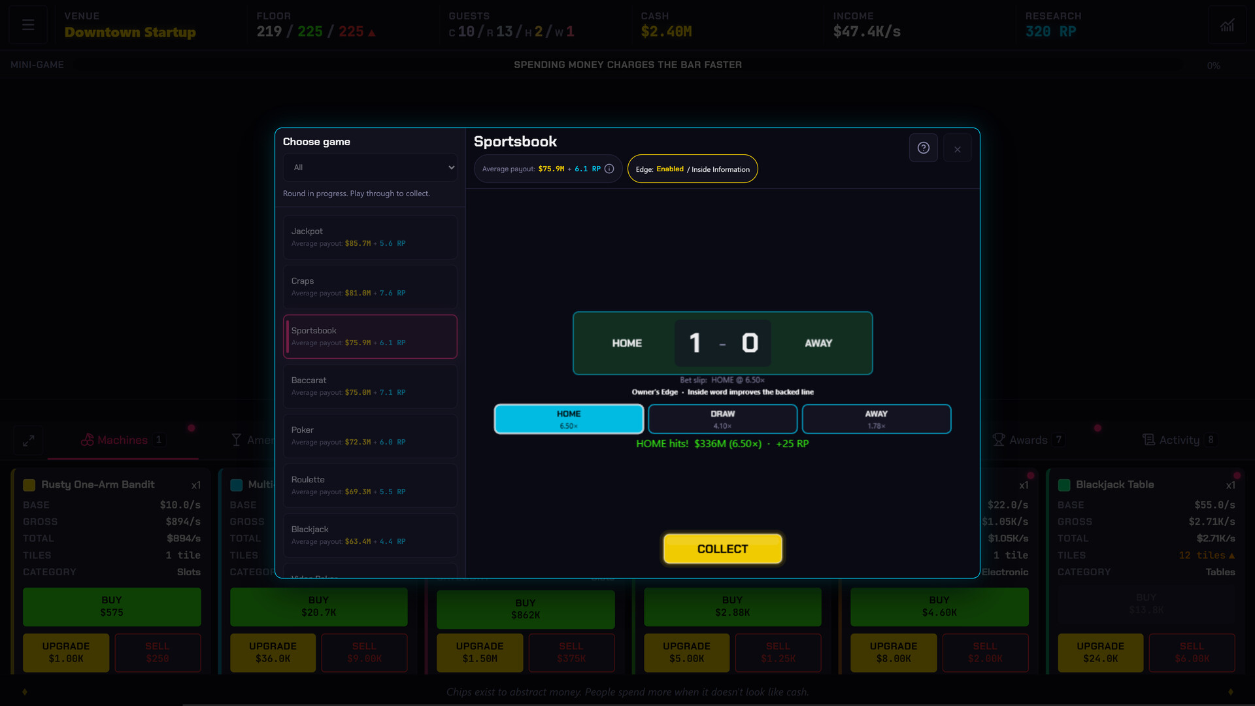Bet on AWAY at 1.78x
The image size is (1255, 706).
click(877, 419)
